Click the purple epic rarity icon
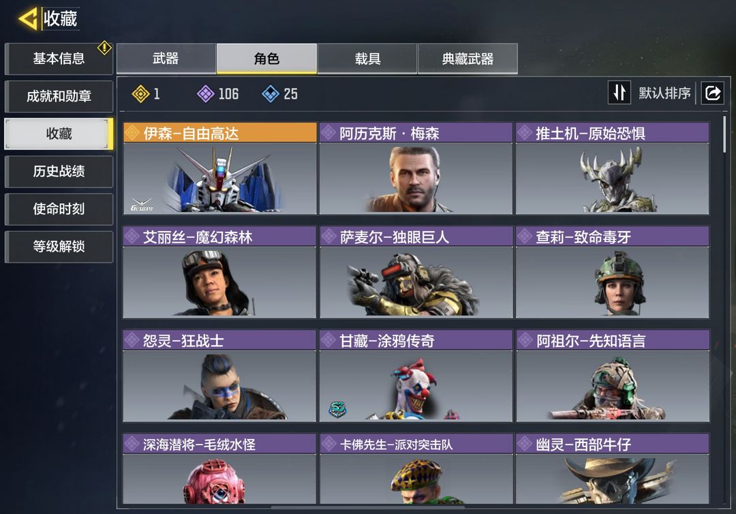This screenshot has width=736, height=514. pos(206,94)
